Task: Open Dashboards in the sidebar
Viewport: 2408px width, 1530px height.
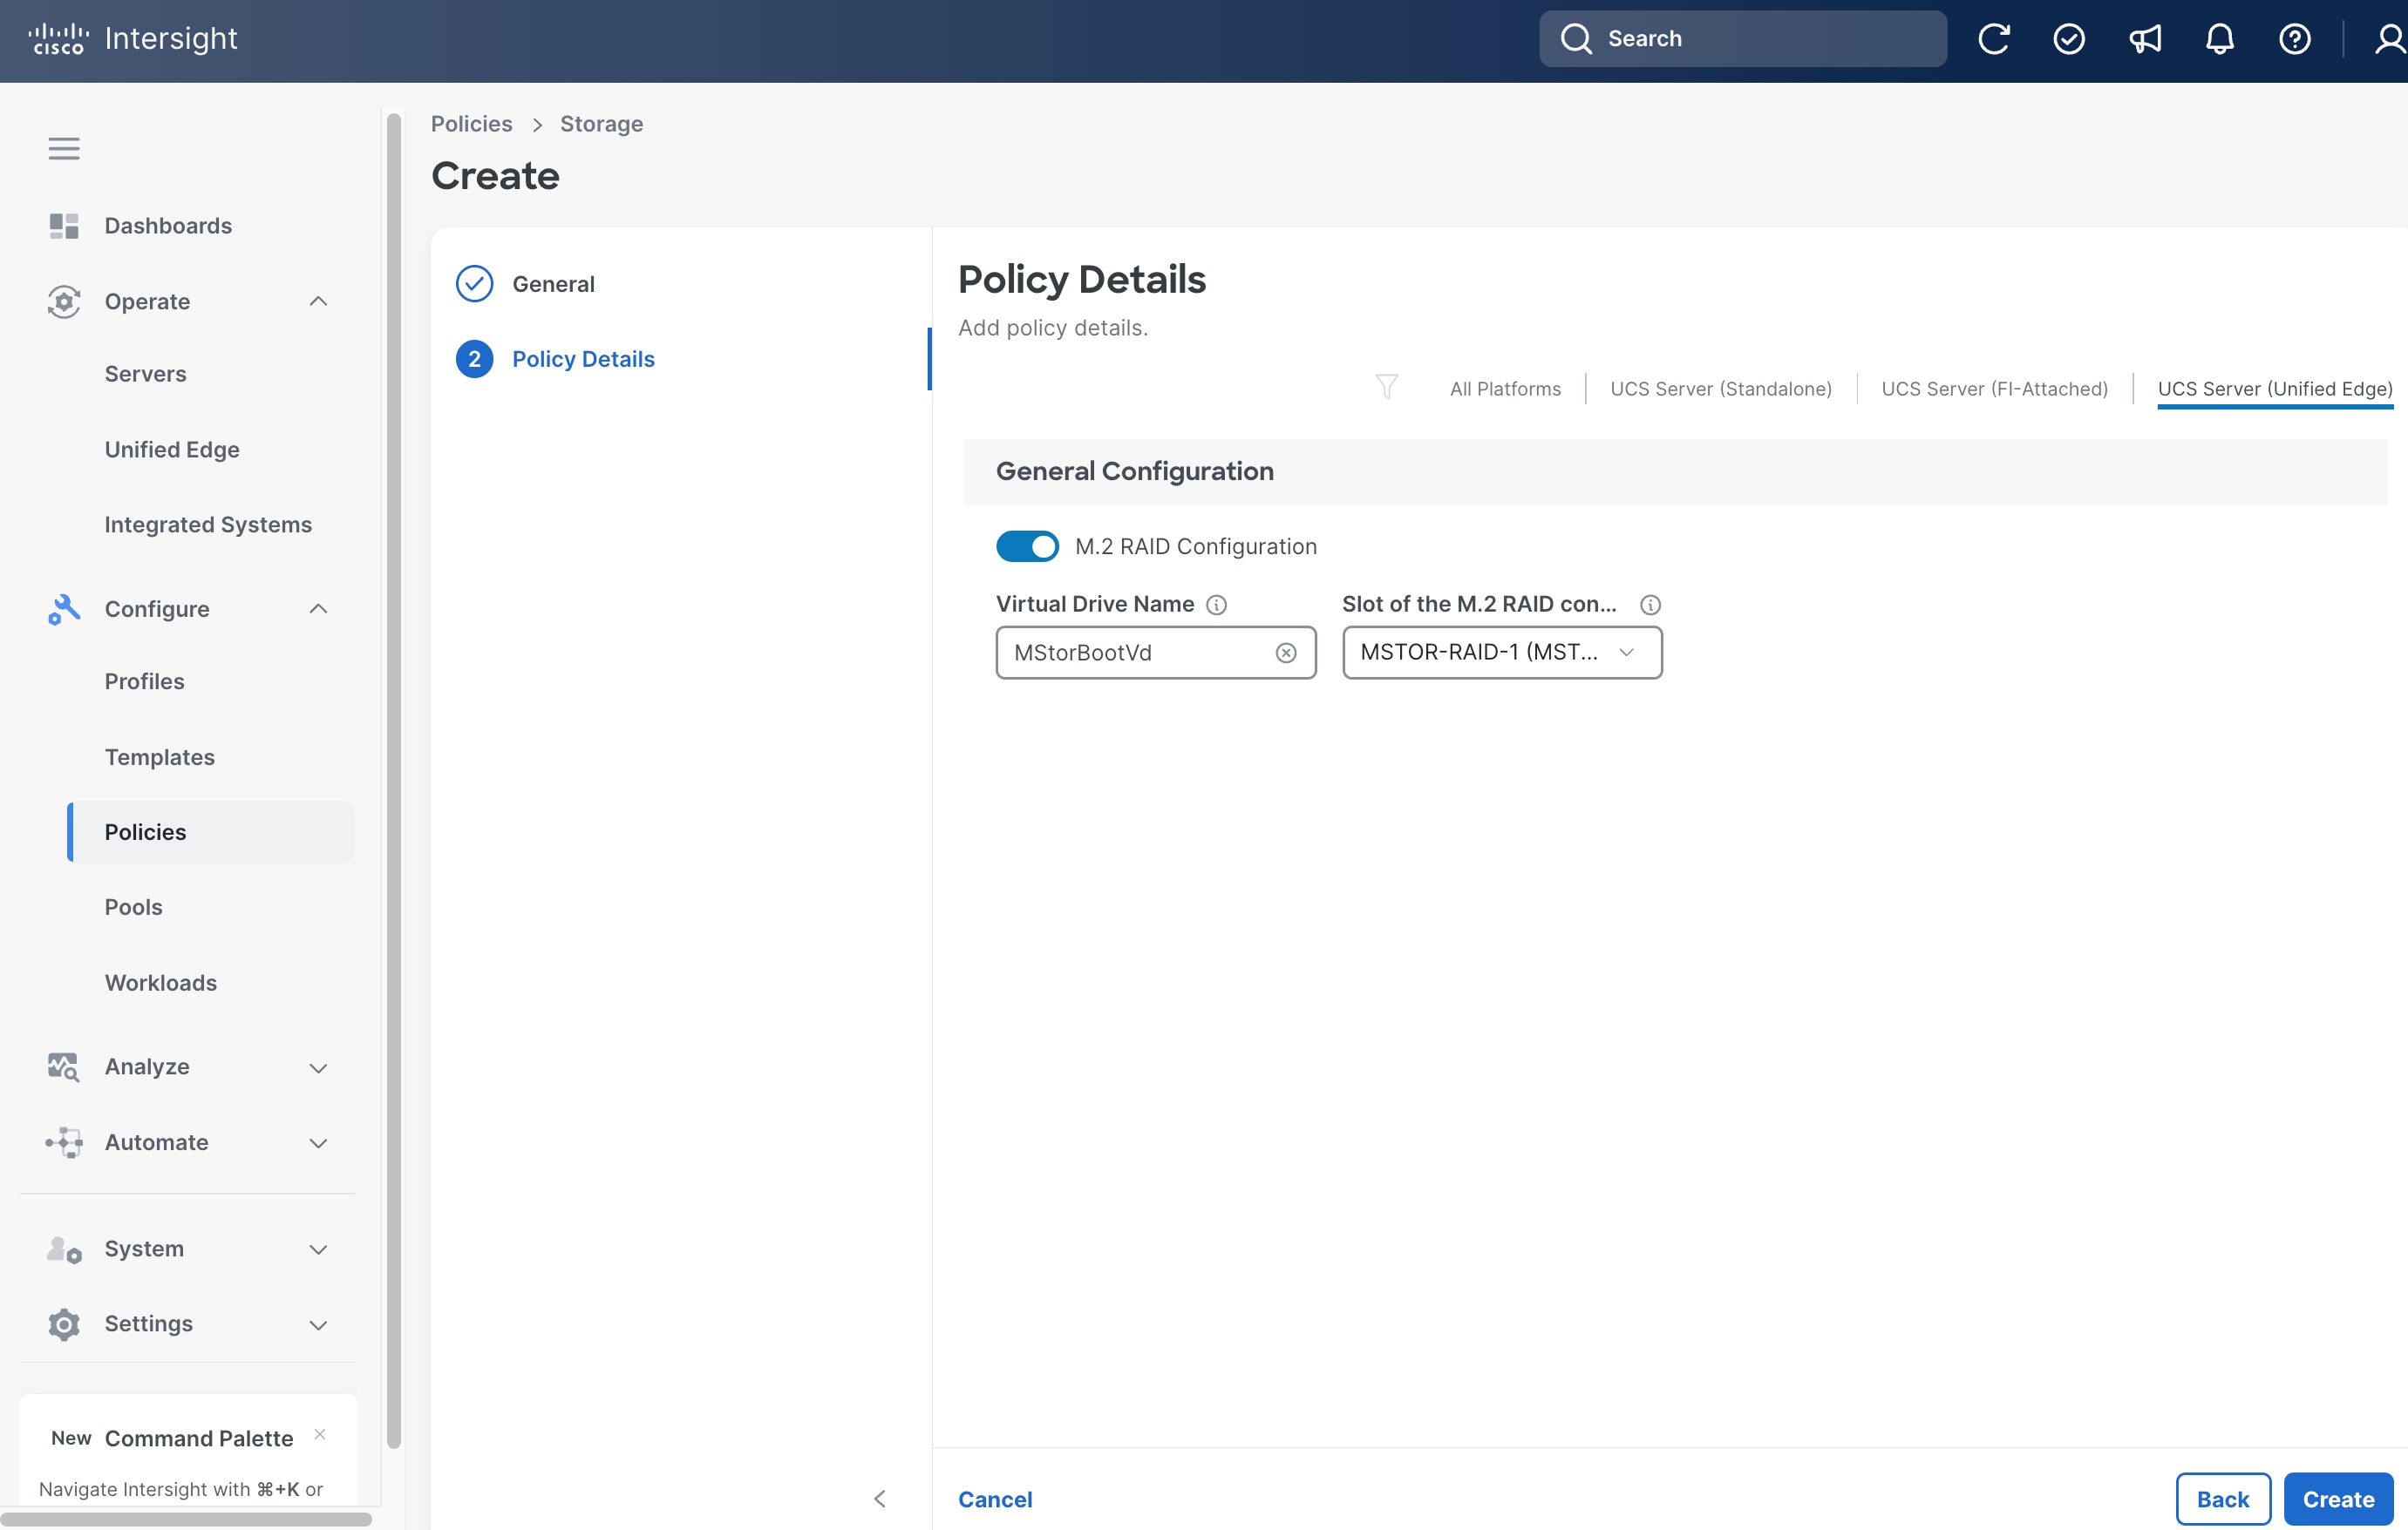Action: click(168, 226)
